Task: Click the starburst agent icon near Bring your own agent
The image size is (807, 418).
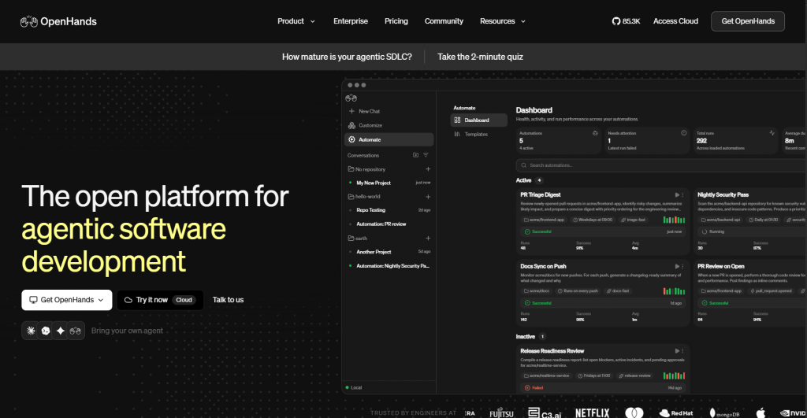Action: 31,331
